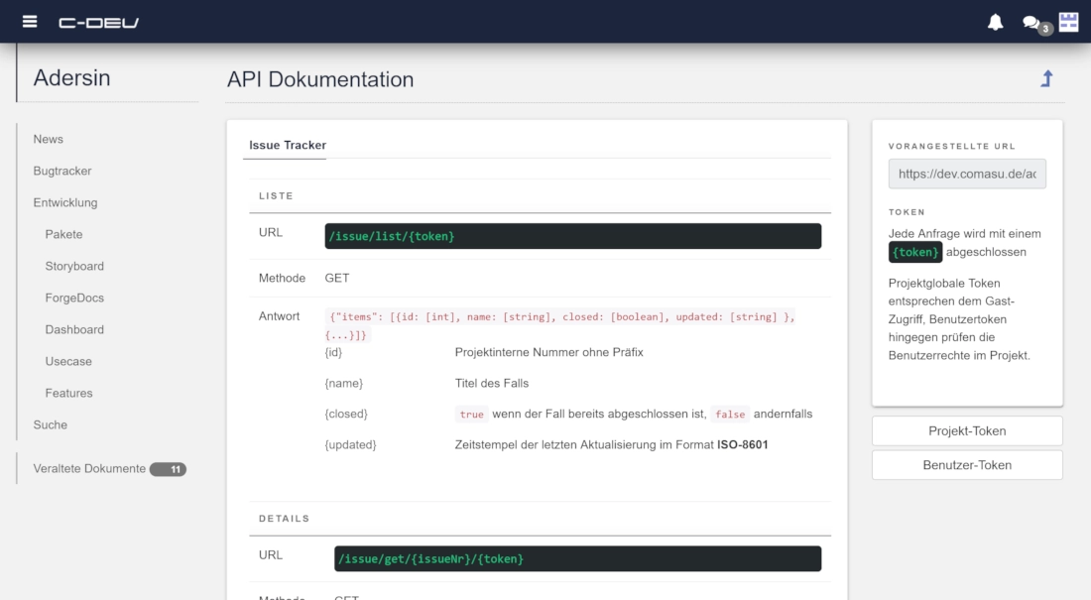
Task: Click the Methode row label under Liste
Action: [x=282, y=279]
